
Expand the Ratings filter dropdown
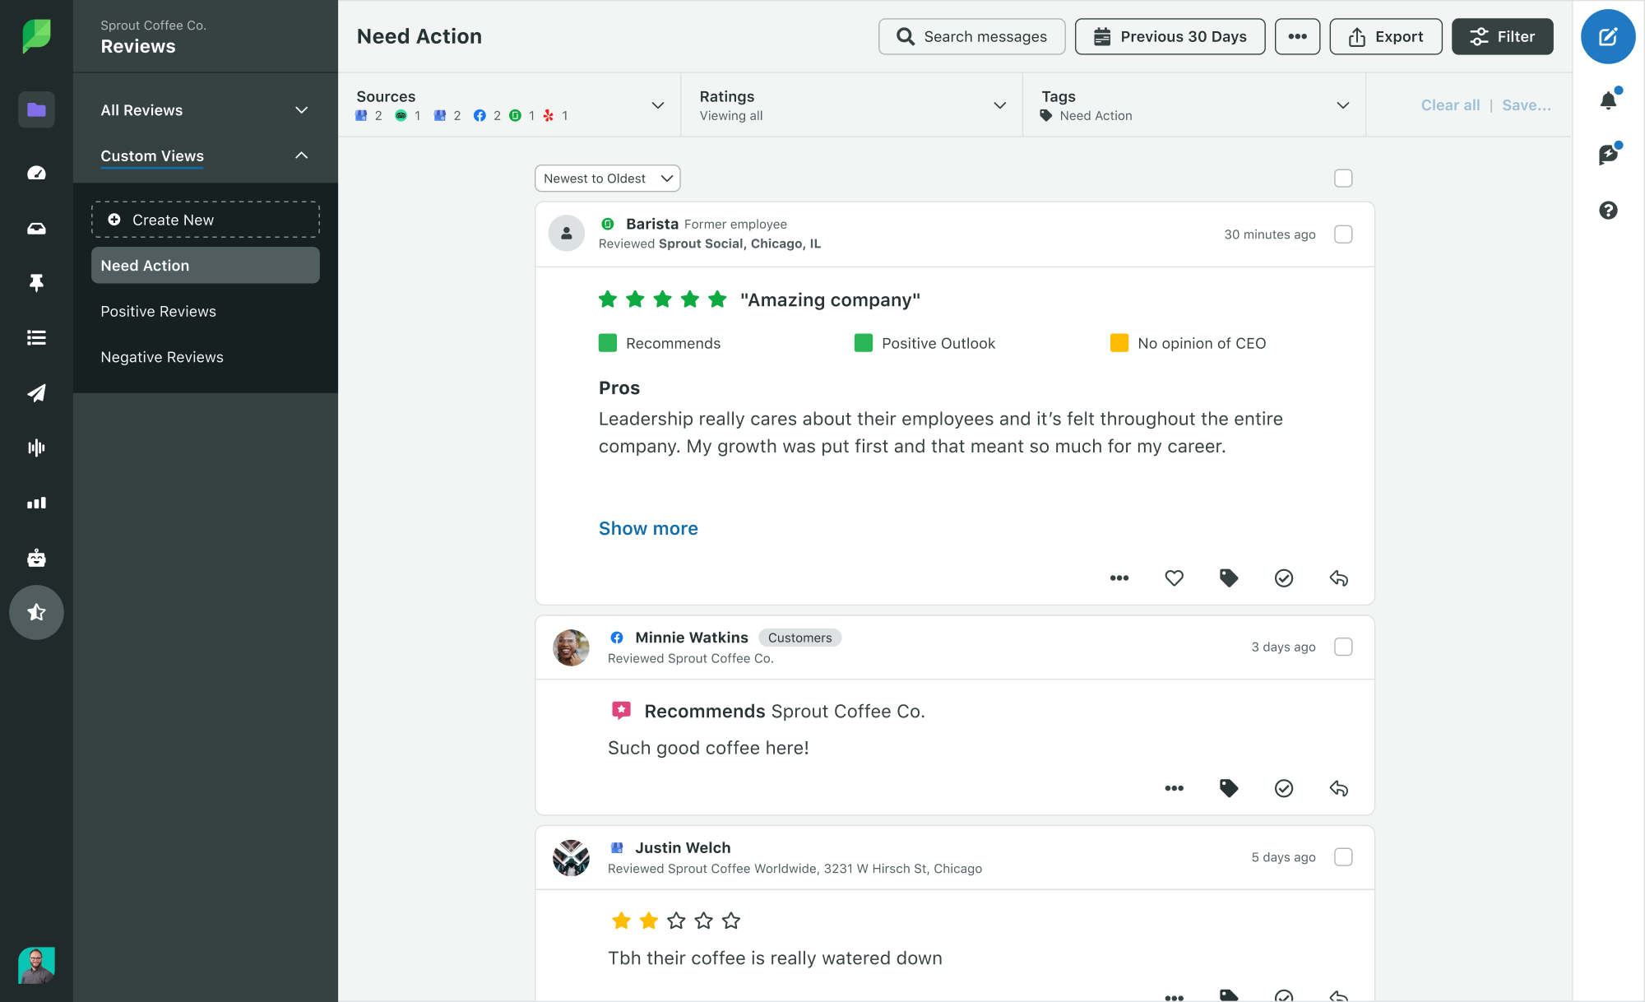[x=1001, y=104]
